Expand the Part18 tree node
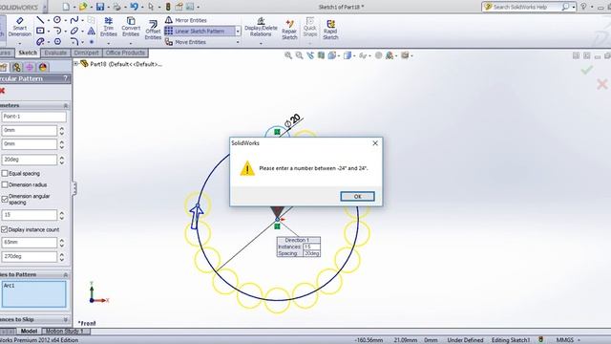This screenshot has height=344, width=611. 76,64
